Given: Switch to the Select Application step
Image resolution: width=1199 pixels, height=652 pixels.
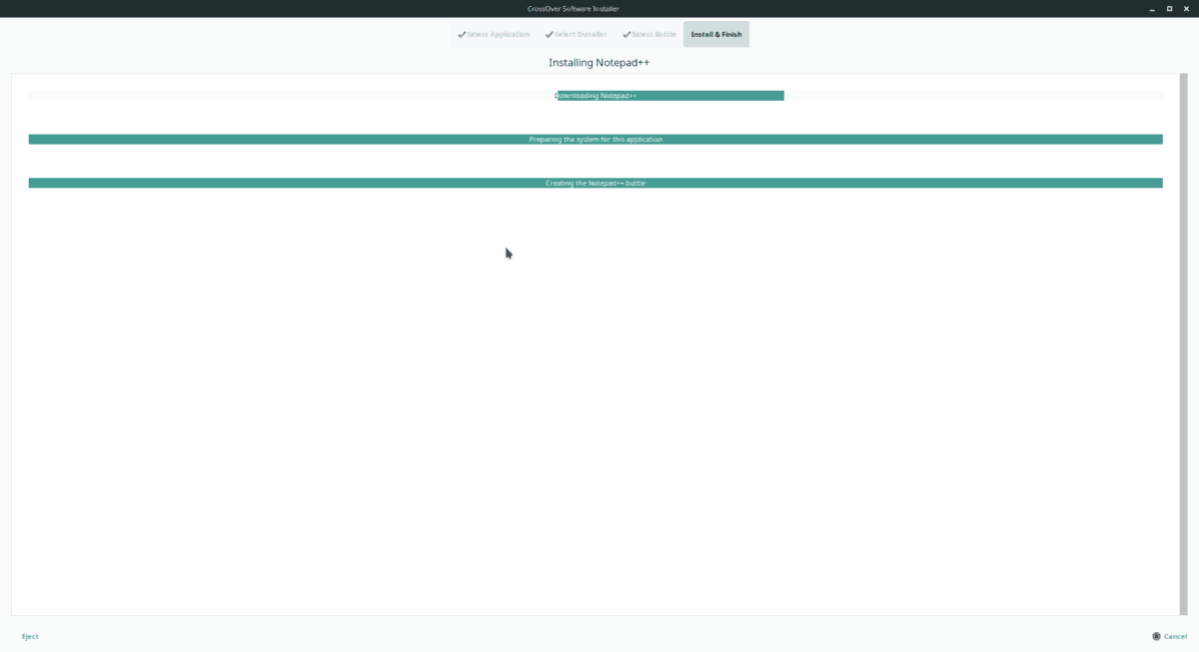Looking at the screenshot, I should tap(498, 34).
